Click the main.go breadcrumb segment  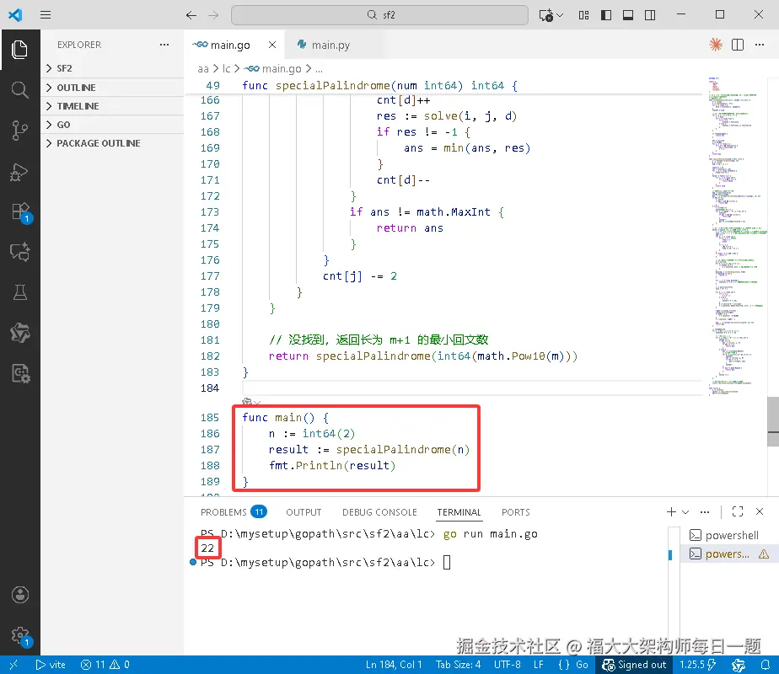pos(273,68)
